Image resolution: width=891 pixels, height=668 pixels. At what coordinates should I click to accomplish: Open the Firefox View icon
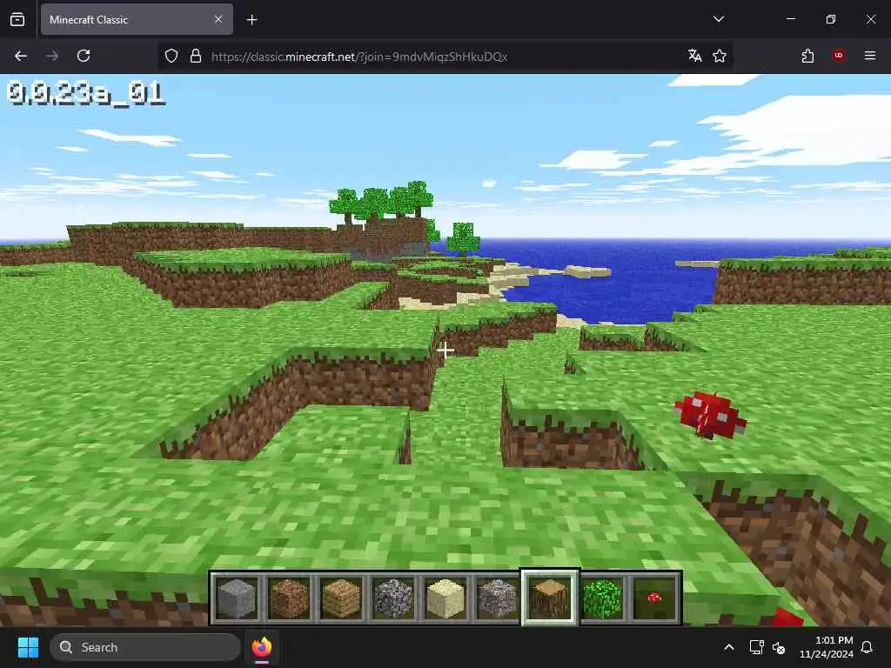point(17,19)
